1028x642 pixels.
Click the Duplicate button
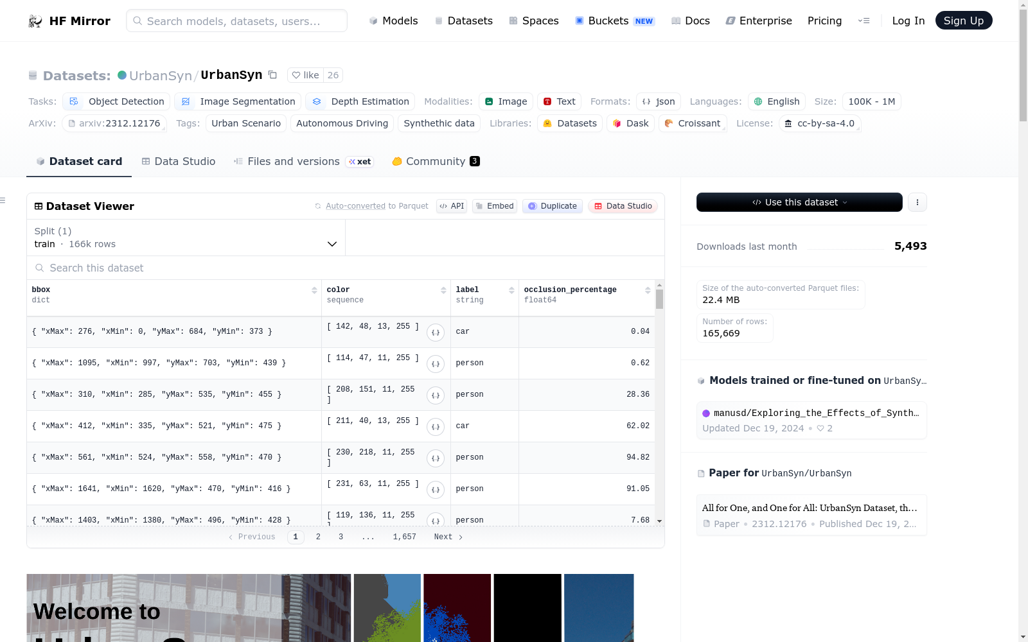pos(553,206)
